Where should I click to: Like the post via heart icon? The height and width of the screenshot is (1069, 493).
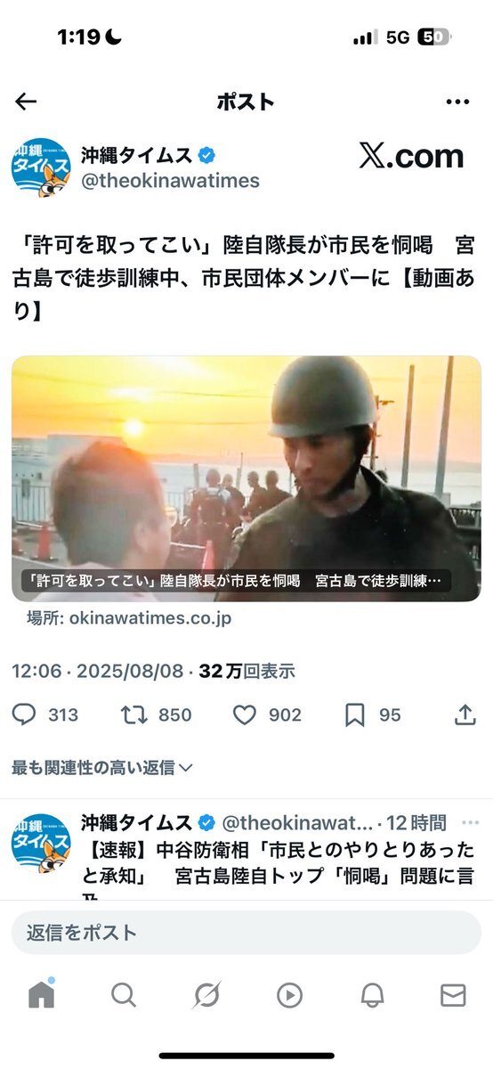244,714
